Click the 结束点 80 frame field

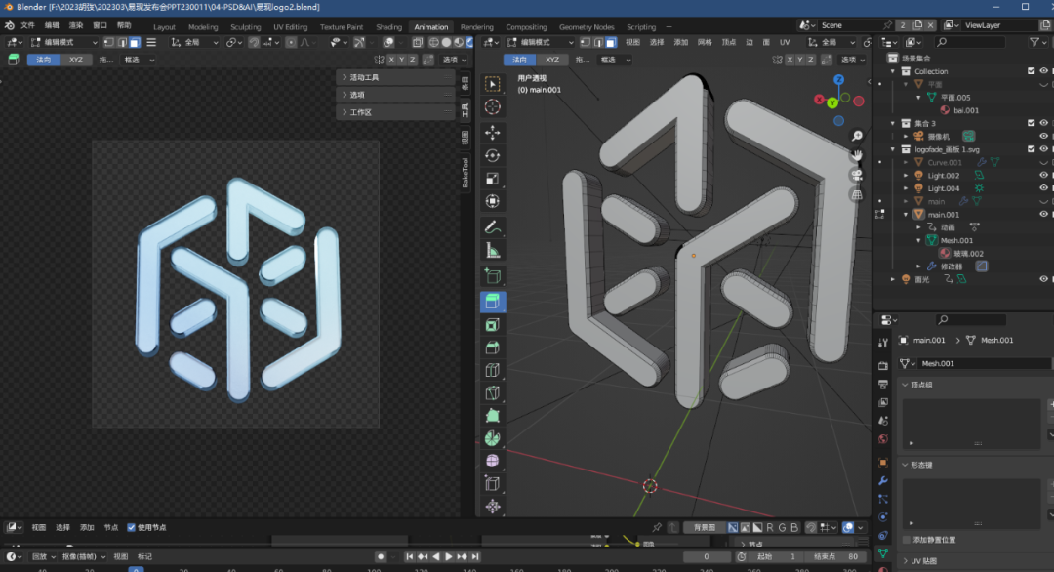(836, 556)
